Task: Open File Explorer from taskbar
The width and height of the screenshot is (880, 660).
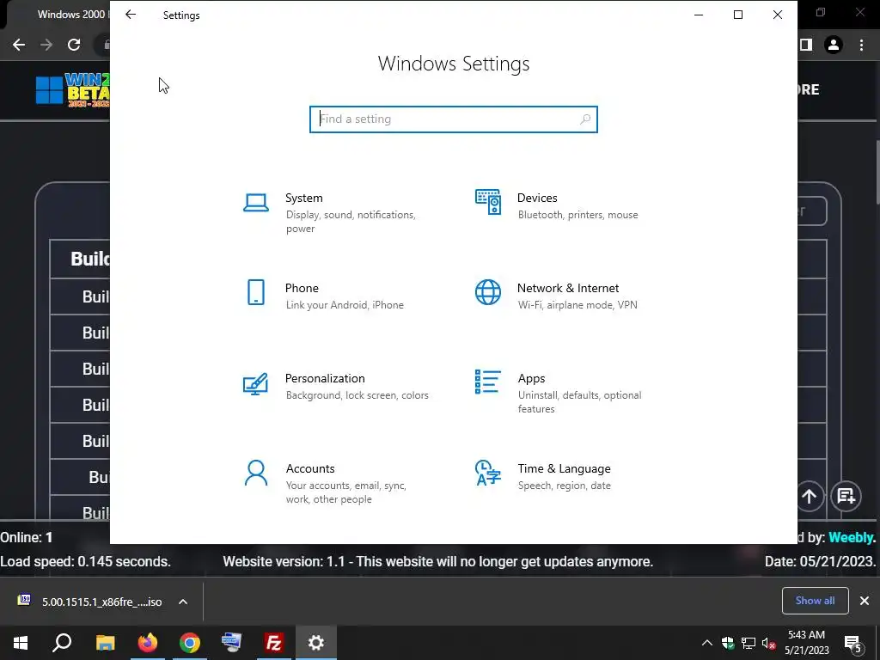Action: coord(105,643)
